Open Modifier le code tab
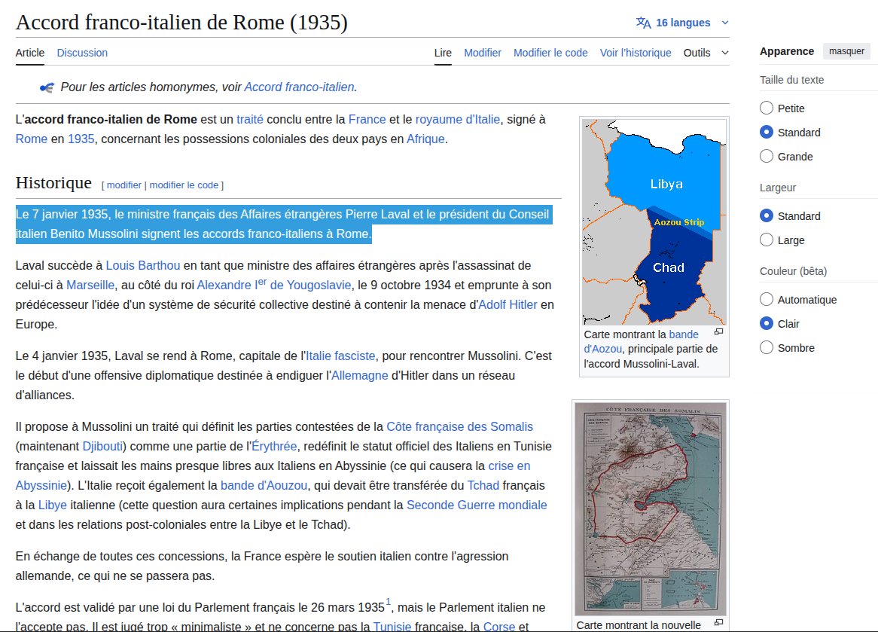The height and width of the screenshot is (632, 878). click(550, 53)
